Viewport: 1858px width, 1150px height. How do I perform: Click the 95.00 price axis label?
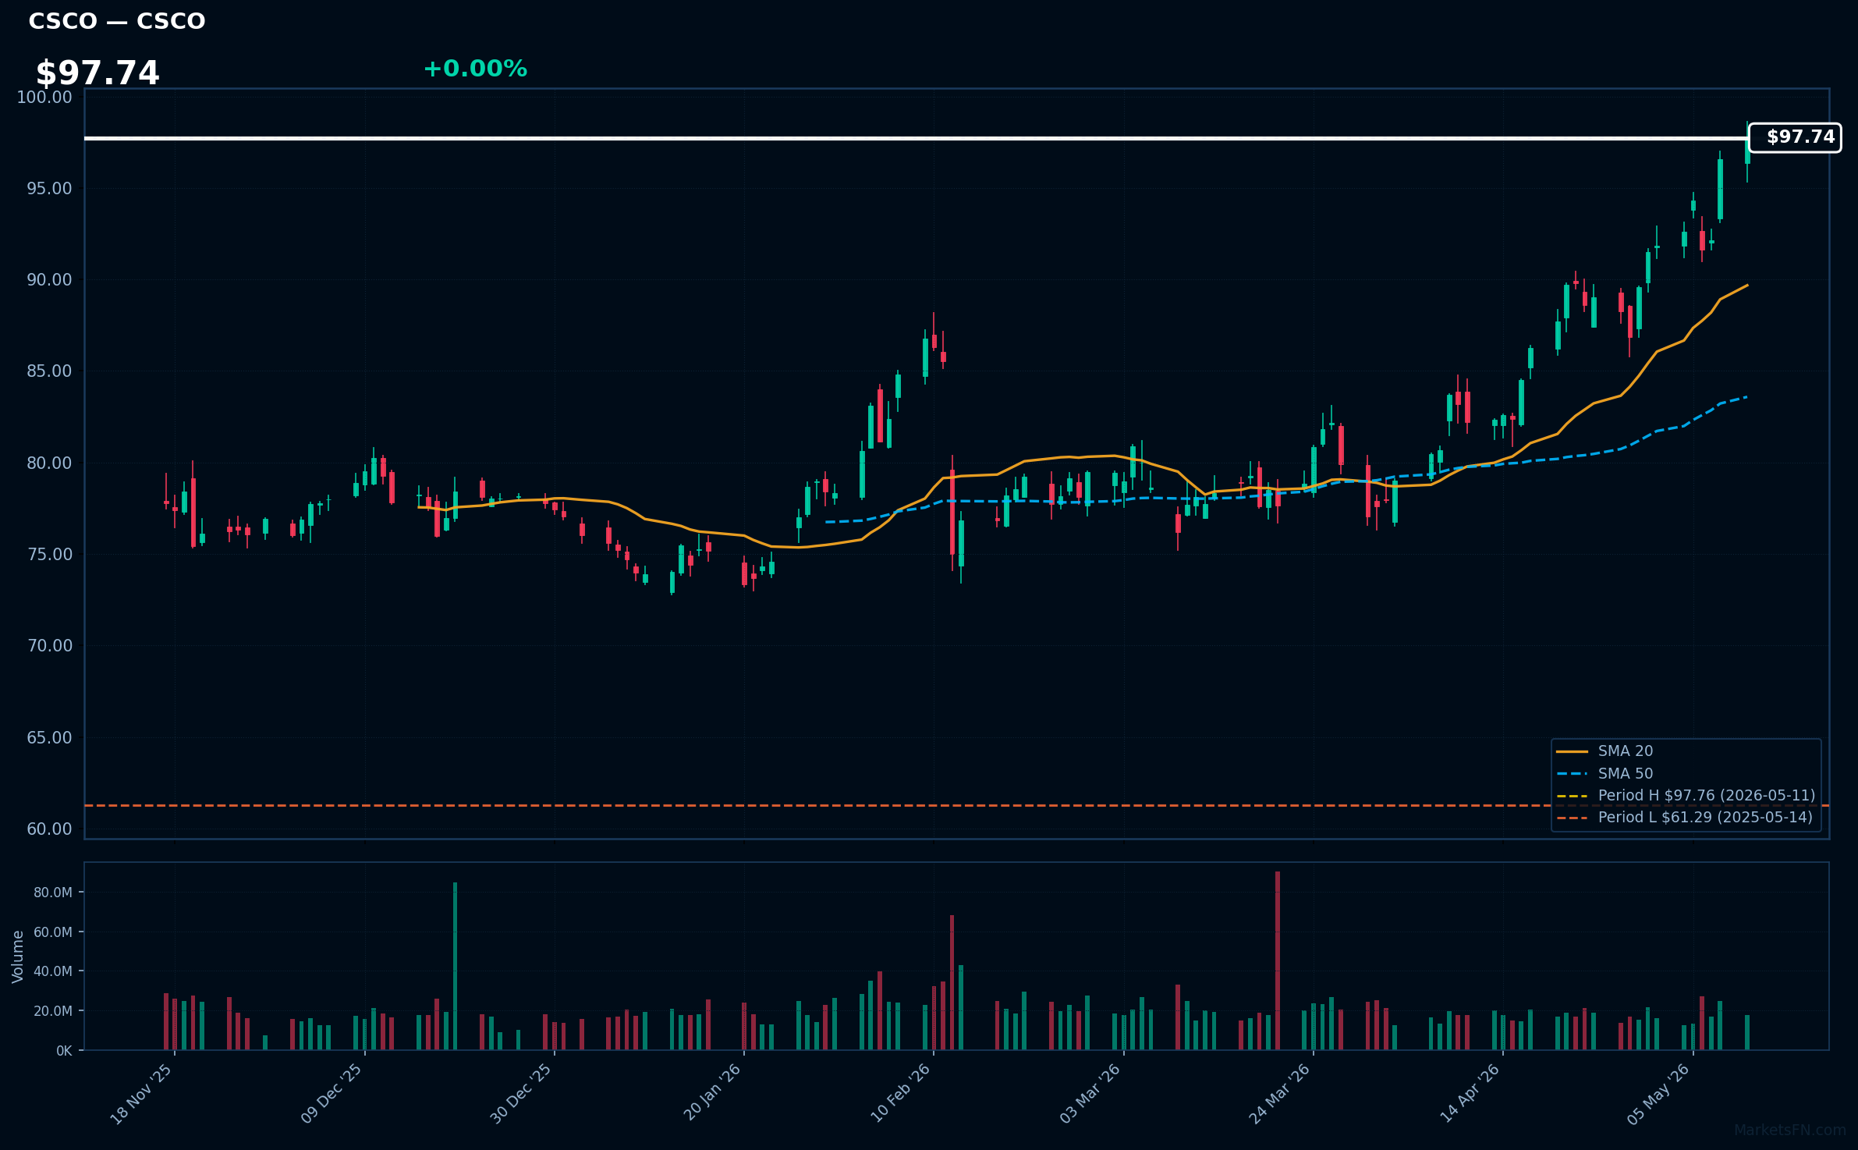click(49, 188)
